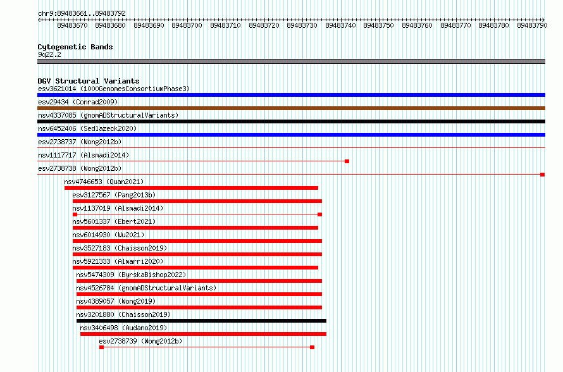563x372 pixels.
Task: Click the black bar under nsv4337085
Action: pyautogui.click(x=291, y=121)
